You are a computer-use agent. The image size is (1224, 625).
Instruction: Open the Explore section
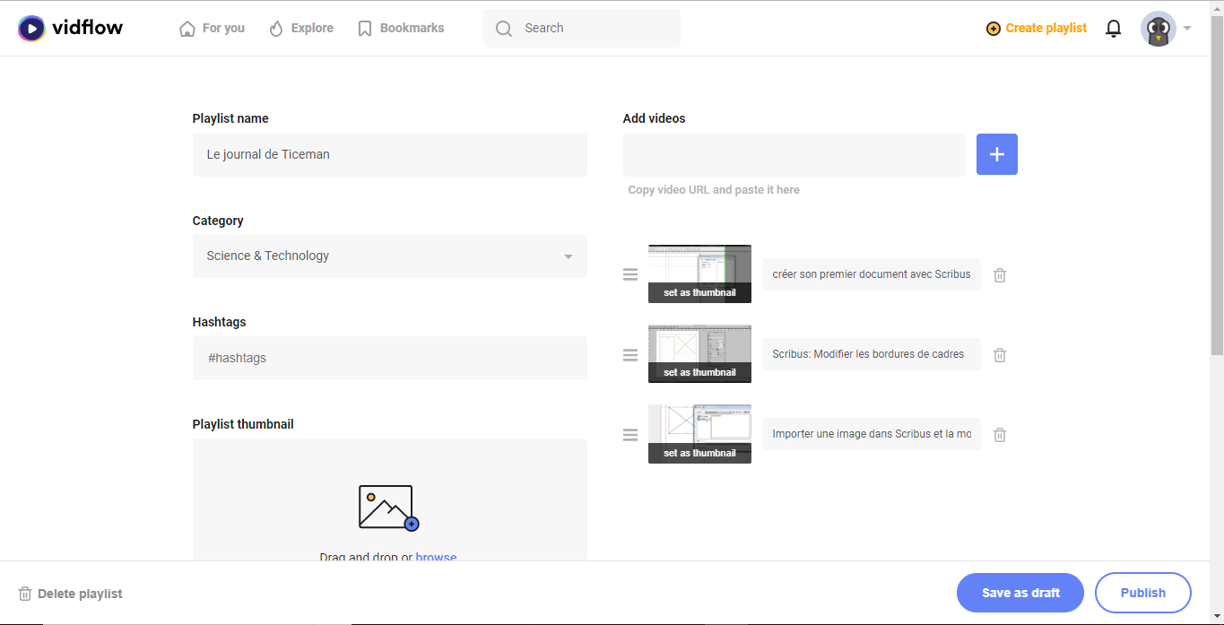click(300, 28)
